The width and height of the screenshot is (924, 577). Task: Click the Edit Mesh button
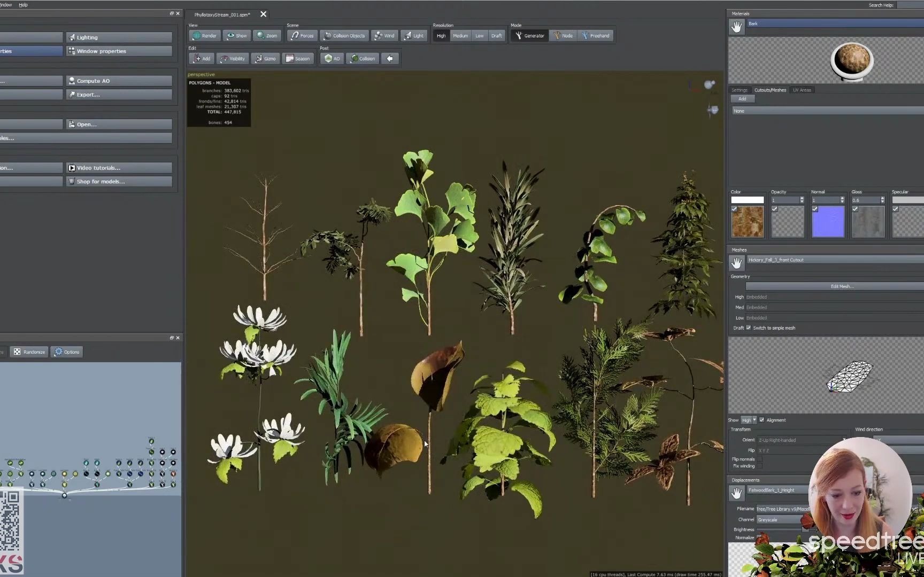[x=842, y=286]
